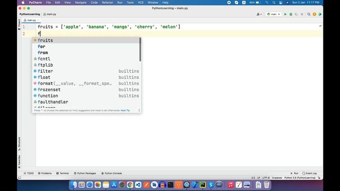Open the Project tool window sidebar button
This screenshot has height=191, width=340.
[x=19, y=24]
